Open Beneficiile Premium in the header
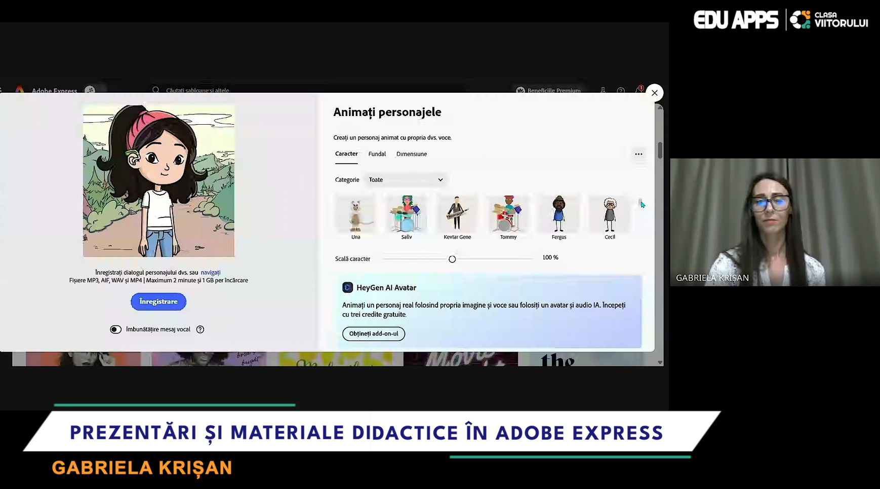The width and height of the screenshot is (880, 489). [548, 90]
